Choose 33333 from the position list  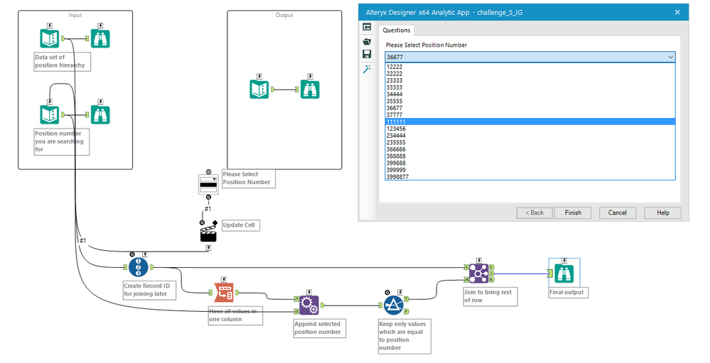(530, 87)
